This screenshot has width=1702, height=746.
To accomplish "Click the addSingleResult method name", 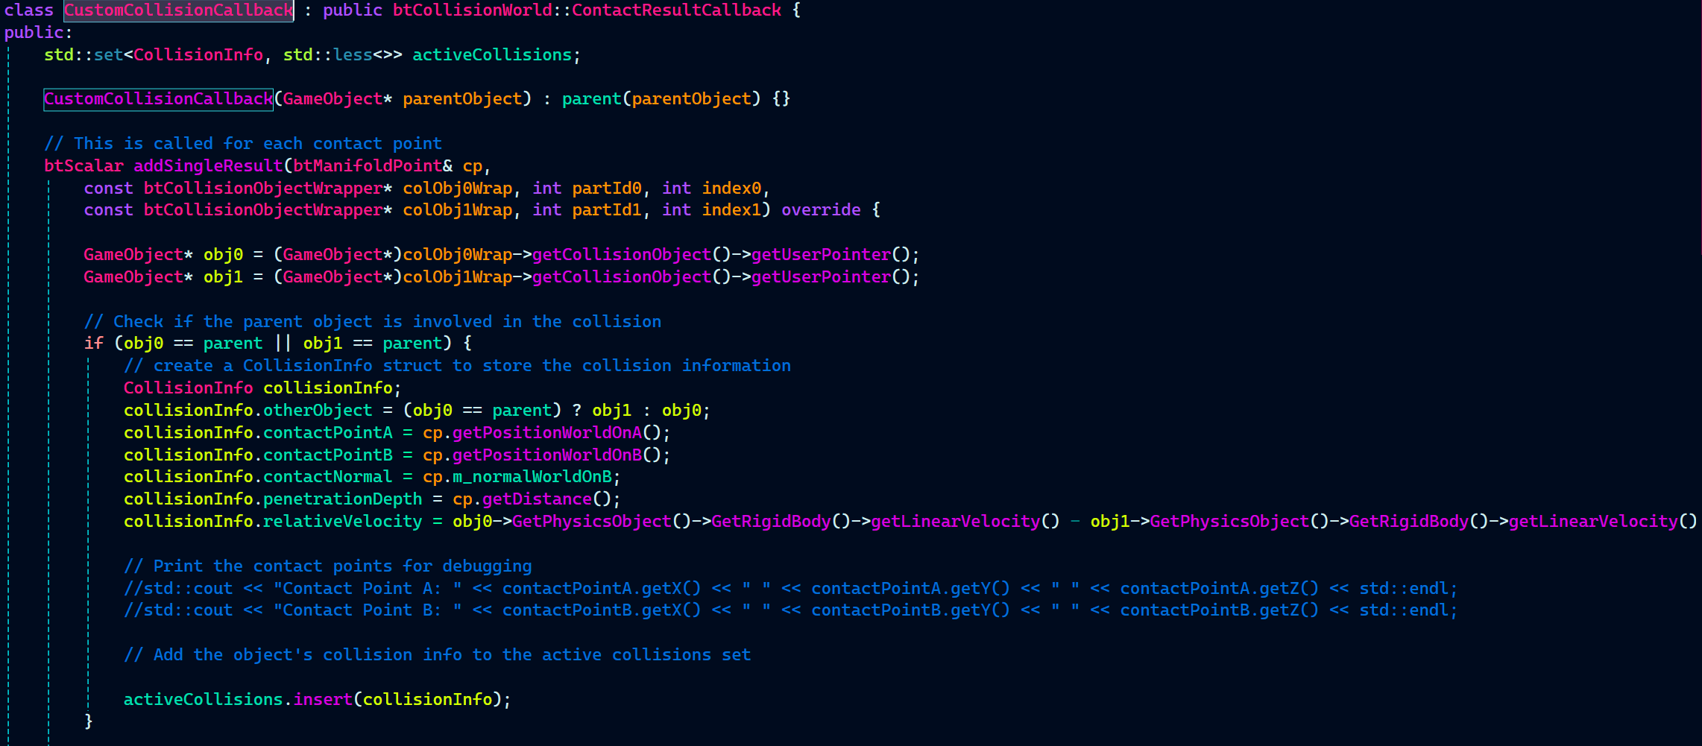I will (208, 166).
